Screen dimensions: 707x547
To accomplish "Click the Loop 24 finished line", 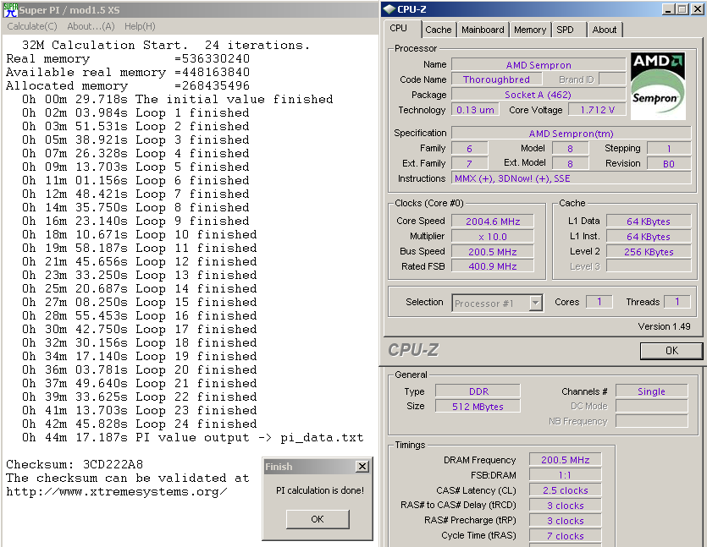I will pyautogui.click(x=140, y=424).
